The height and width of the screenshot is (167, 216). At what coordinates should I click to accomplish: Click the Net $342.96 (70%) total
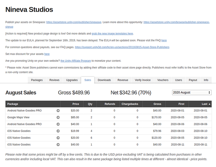[131, 93]
